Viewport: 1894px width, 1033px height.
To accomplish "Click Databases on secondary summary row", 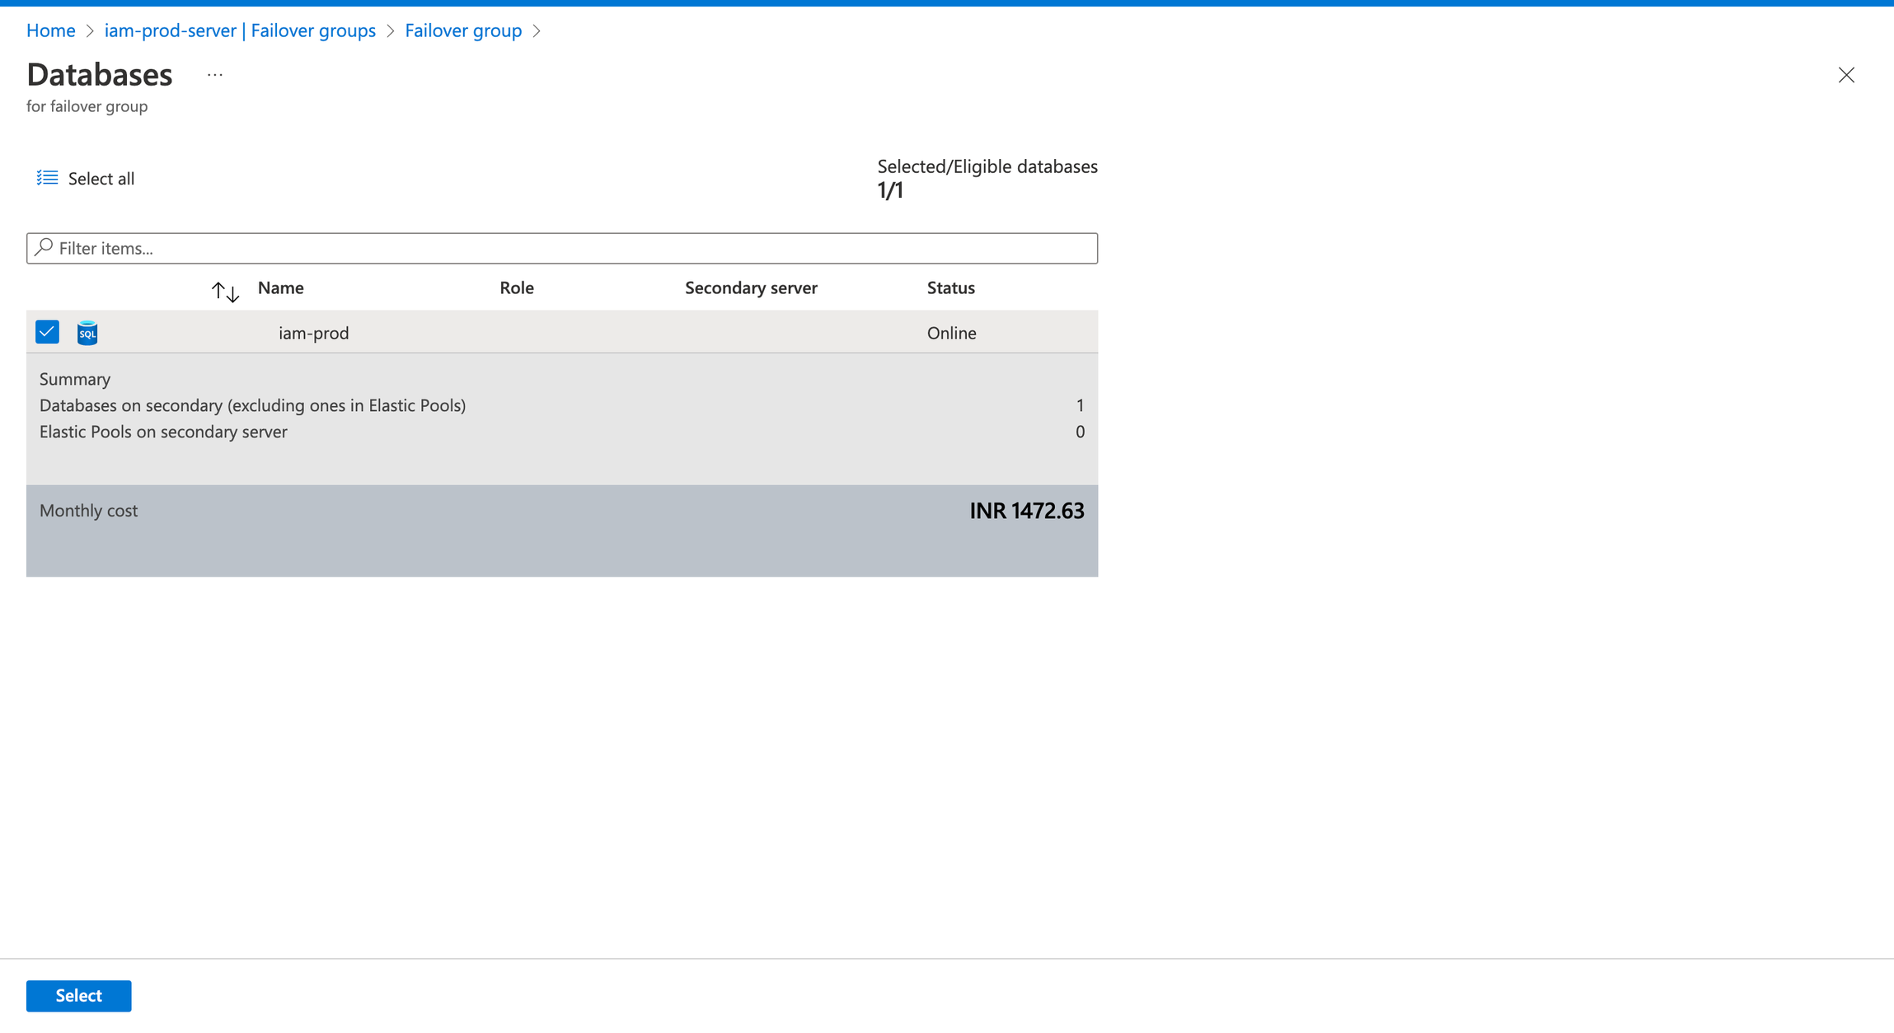I will pyautogui.click(x=562, y=405).
